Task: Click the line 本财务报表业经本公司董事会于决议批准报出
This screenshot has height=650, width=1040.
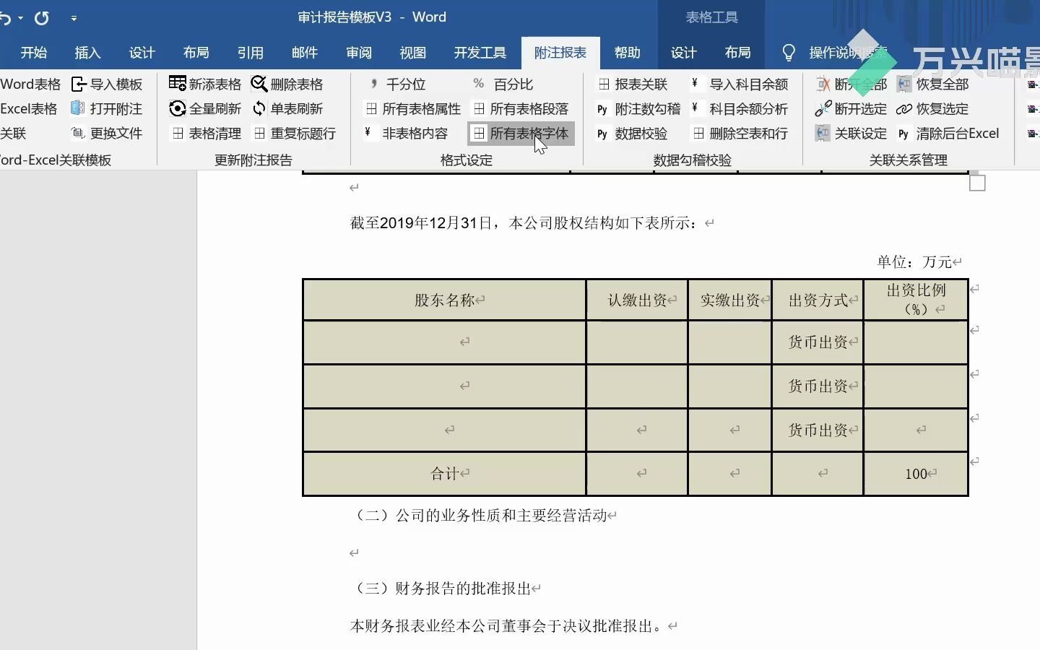Action: 507,626
